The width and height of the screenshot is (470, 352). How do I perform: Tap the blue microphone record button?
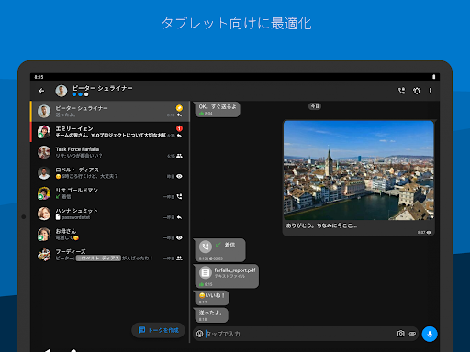pos(430,334)
